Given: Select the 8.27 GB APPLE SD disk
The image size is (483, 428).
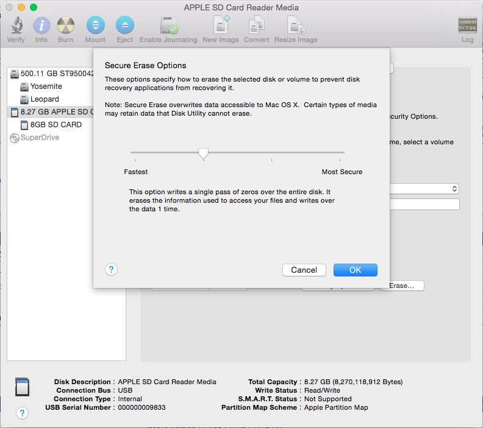Looking at the screenshot, I should pos(50,112).
